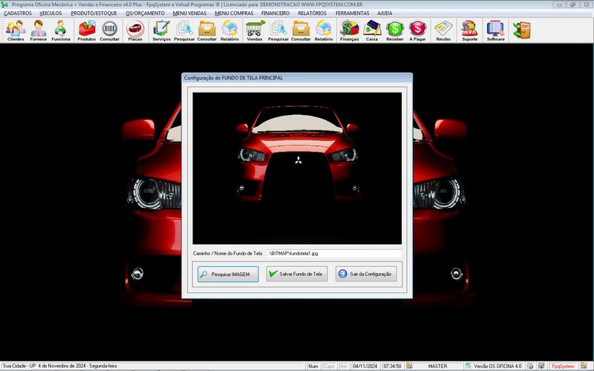Screen dimensions: 594x371
Task: Select the Produtos toolbar icon
Action: (x=87, y=30)
